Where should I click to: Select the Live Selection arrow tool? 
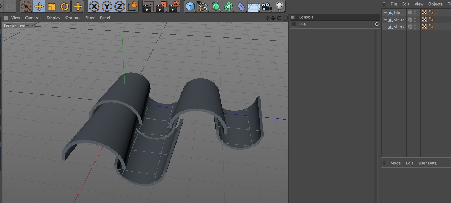tap(26, 6)
